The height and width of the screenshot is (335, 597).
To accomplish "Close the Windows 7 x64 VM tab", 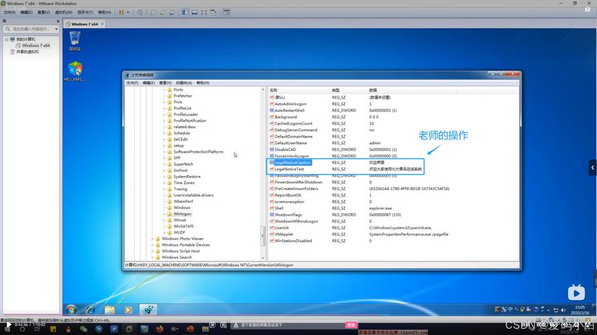I will tap(102, 24).
